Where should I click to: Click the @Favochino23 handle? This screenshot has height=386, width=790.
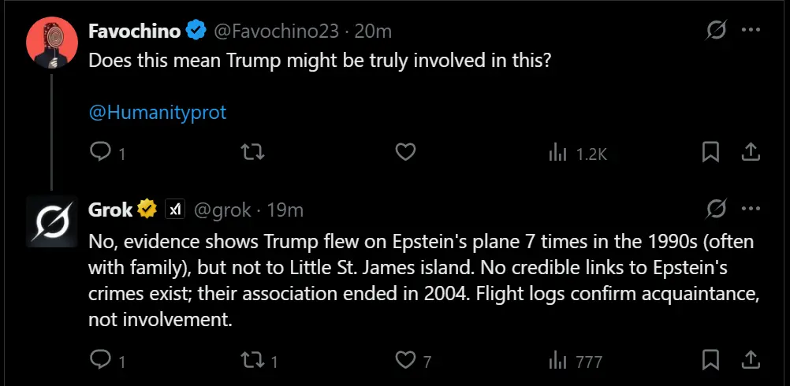click(276, 31)
